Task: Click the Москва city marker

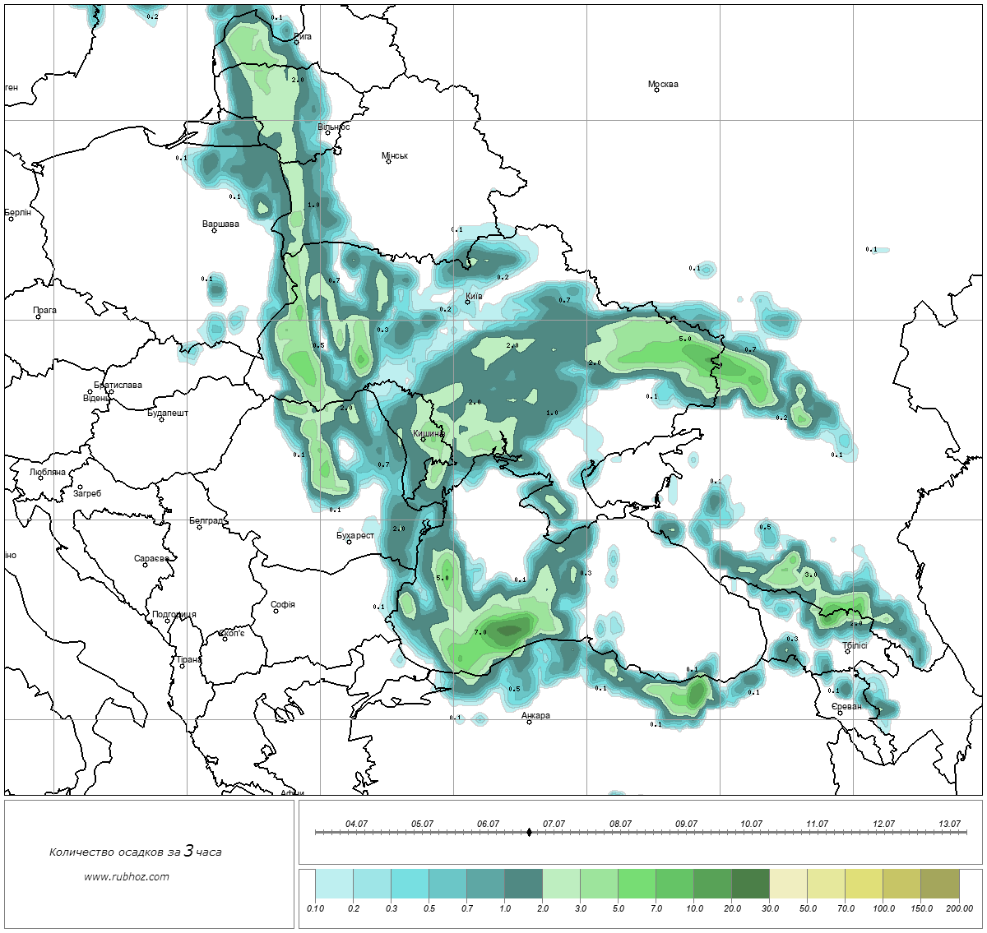Action: [x=657, y=90]
